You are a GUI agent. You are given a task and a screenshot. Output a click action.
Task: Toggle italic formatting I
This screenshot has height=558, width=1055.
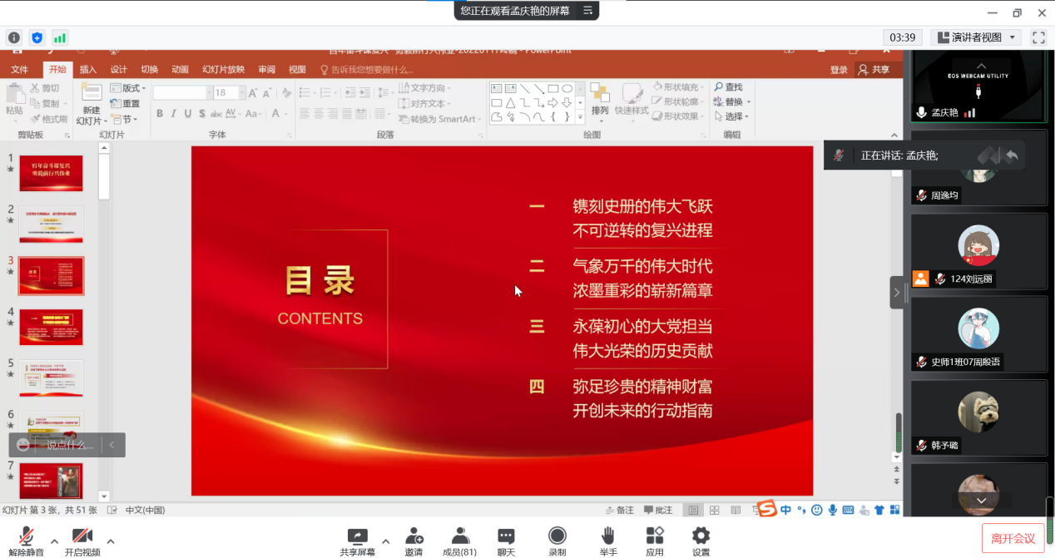point(174,114)
